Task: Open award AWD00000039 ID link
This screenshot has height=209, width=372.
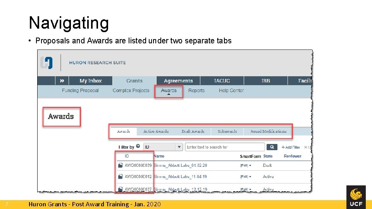Action: 138,165
